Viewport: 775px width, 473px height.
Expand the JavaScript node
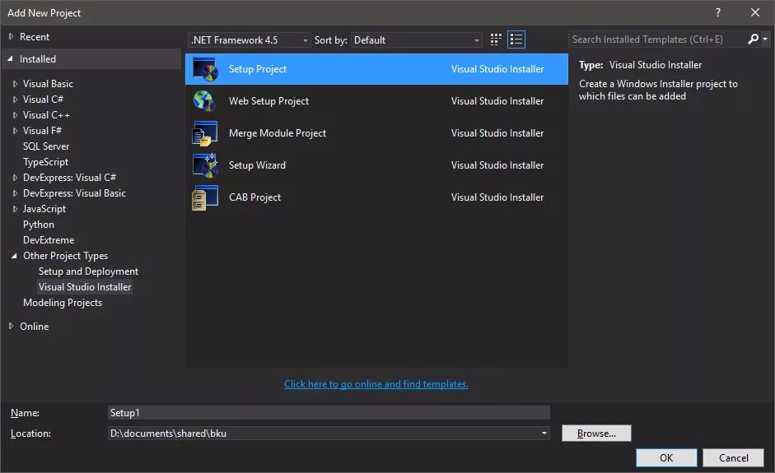[x=16, y=209]
